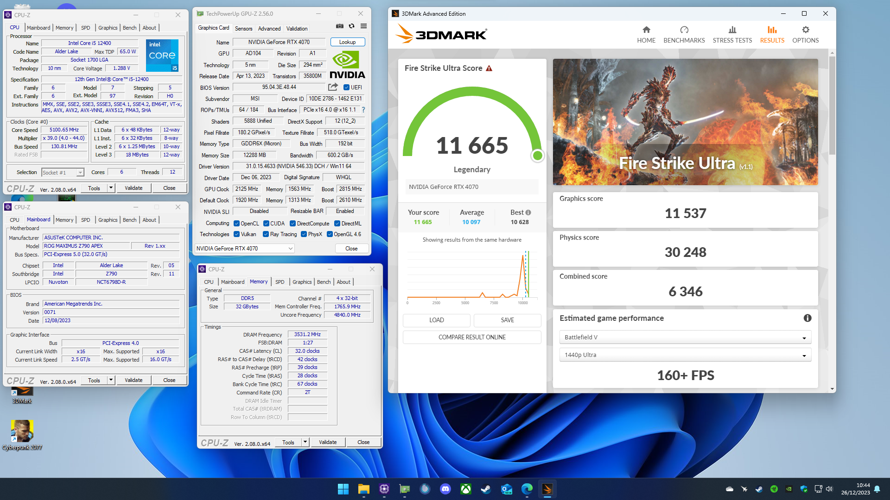890x500 pixels.
Task: Open the GPU-Z hamburger menu
Action: coord(364,26)
